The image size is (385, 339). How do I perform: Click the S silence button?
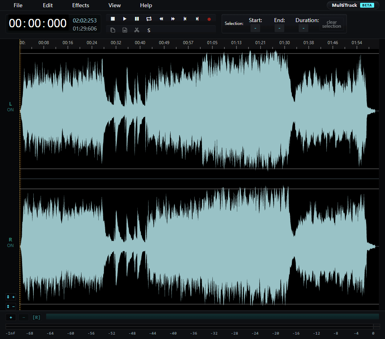click(x=149, y=31)
